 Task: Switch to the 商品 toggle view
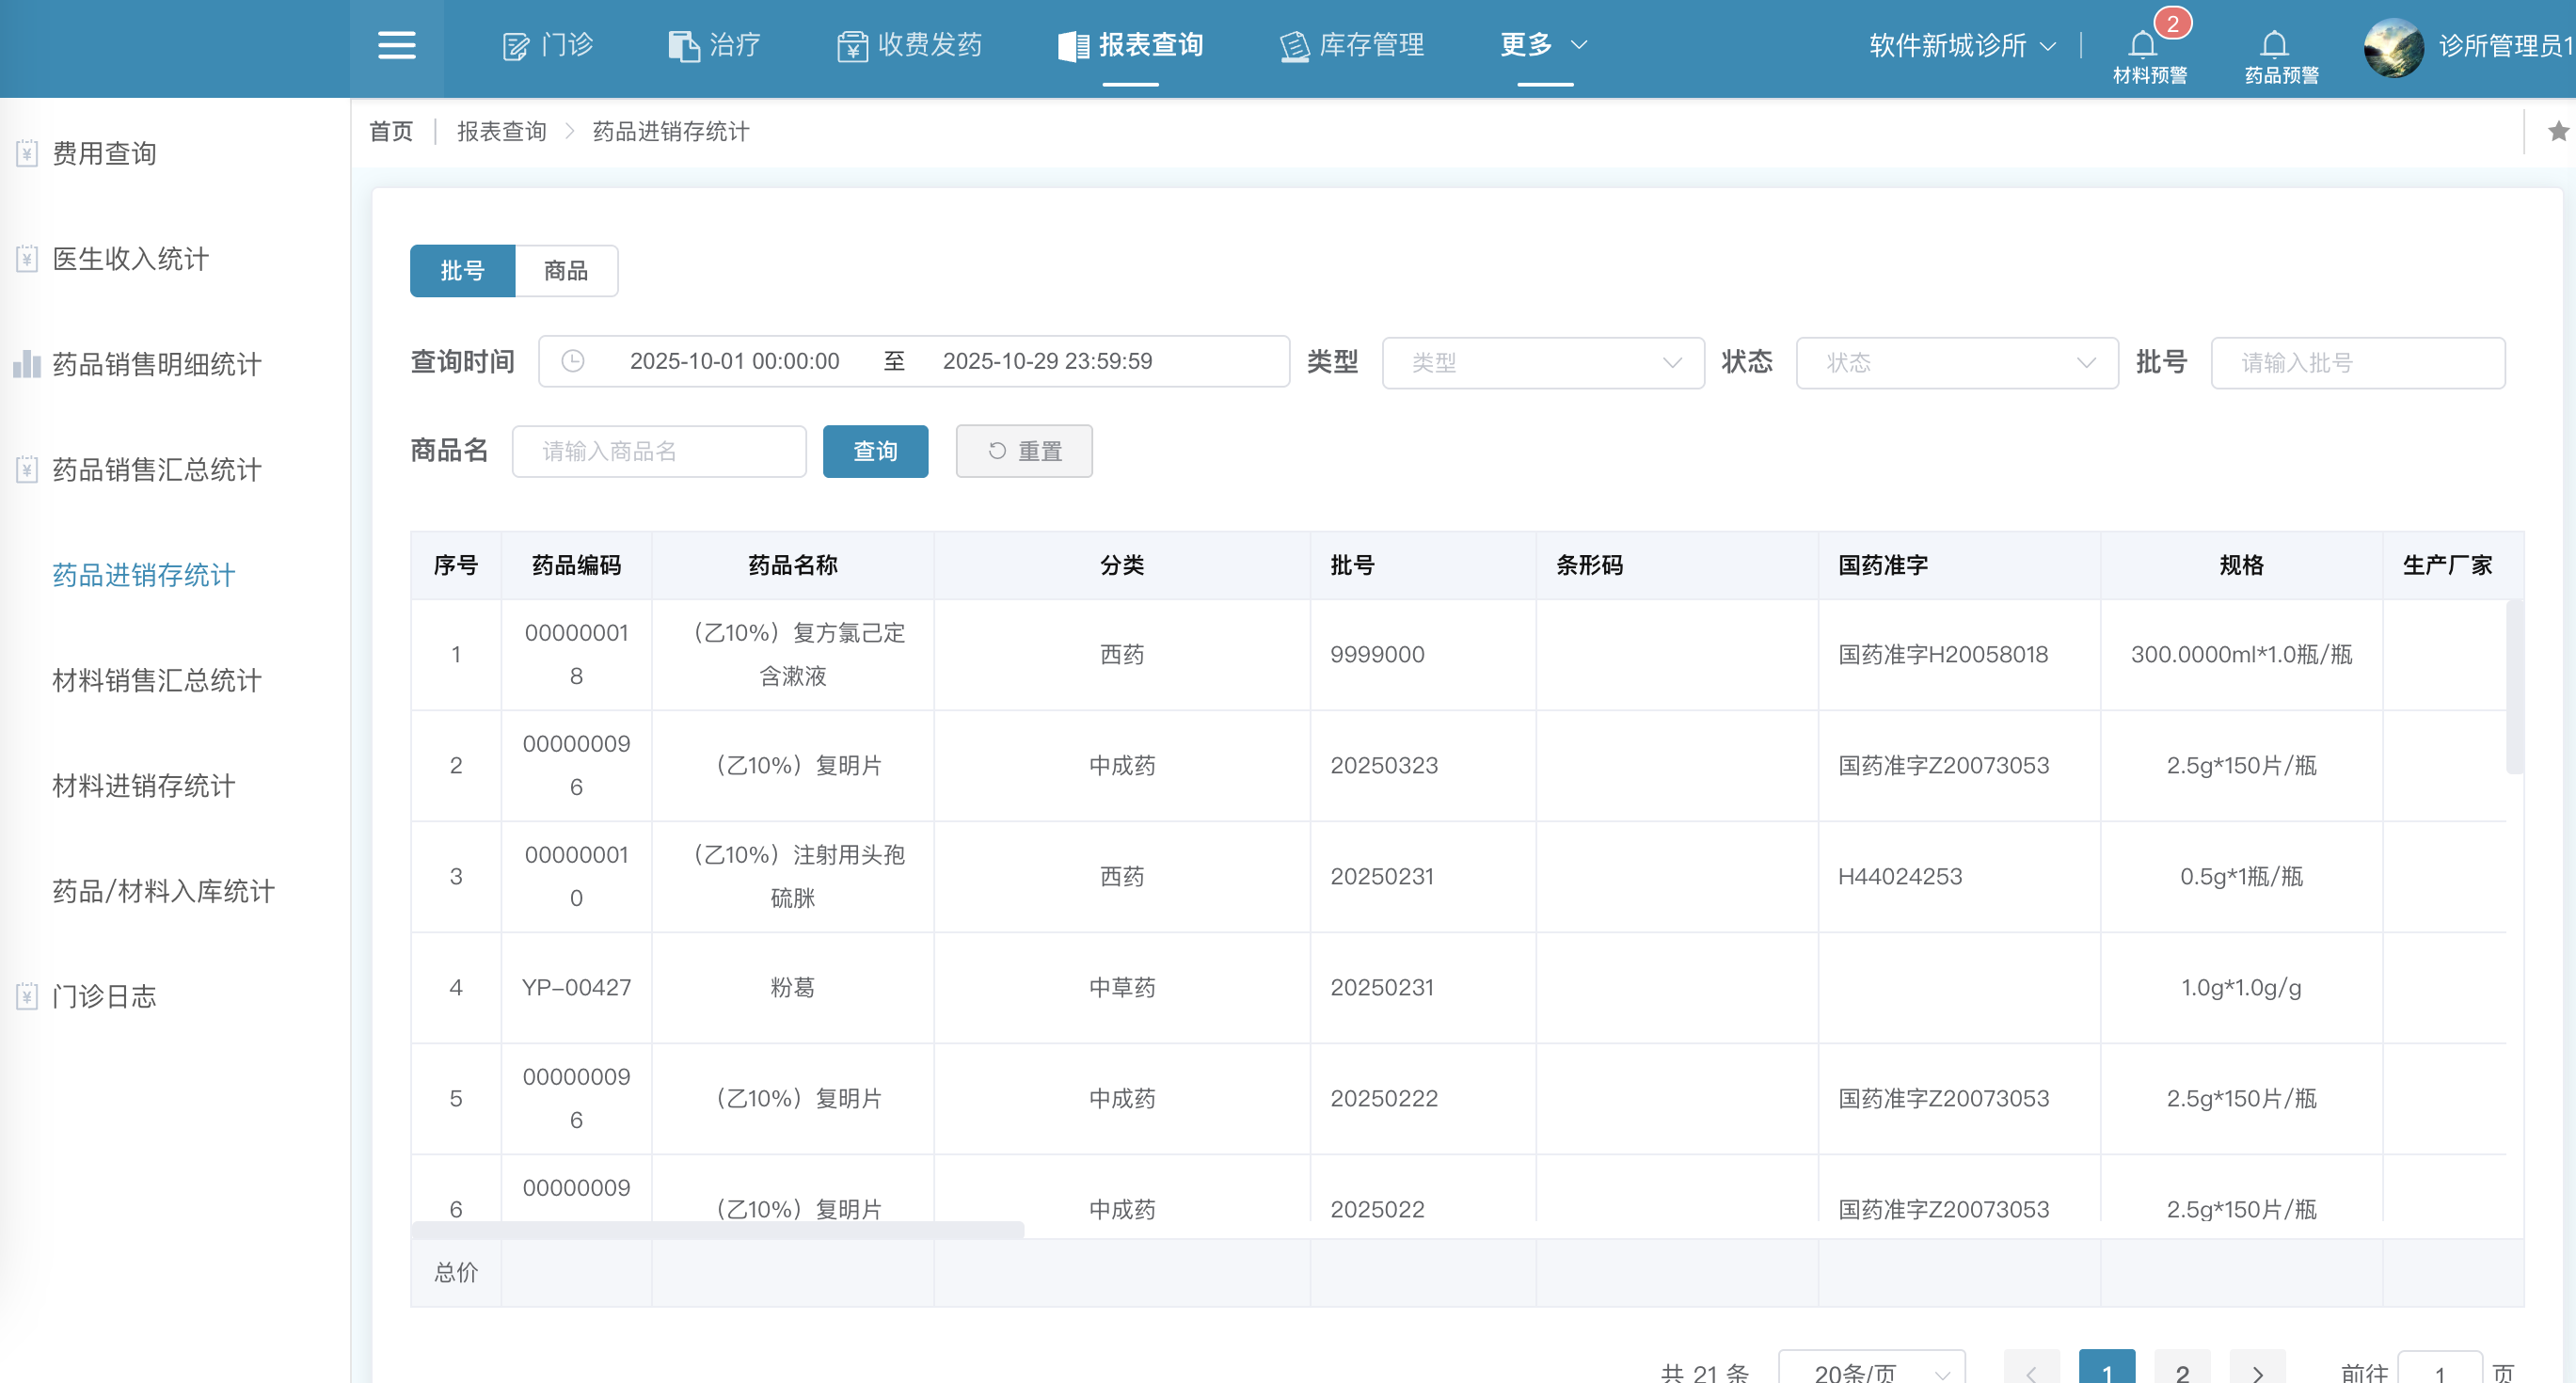point(566,271)
